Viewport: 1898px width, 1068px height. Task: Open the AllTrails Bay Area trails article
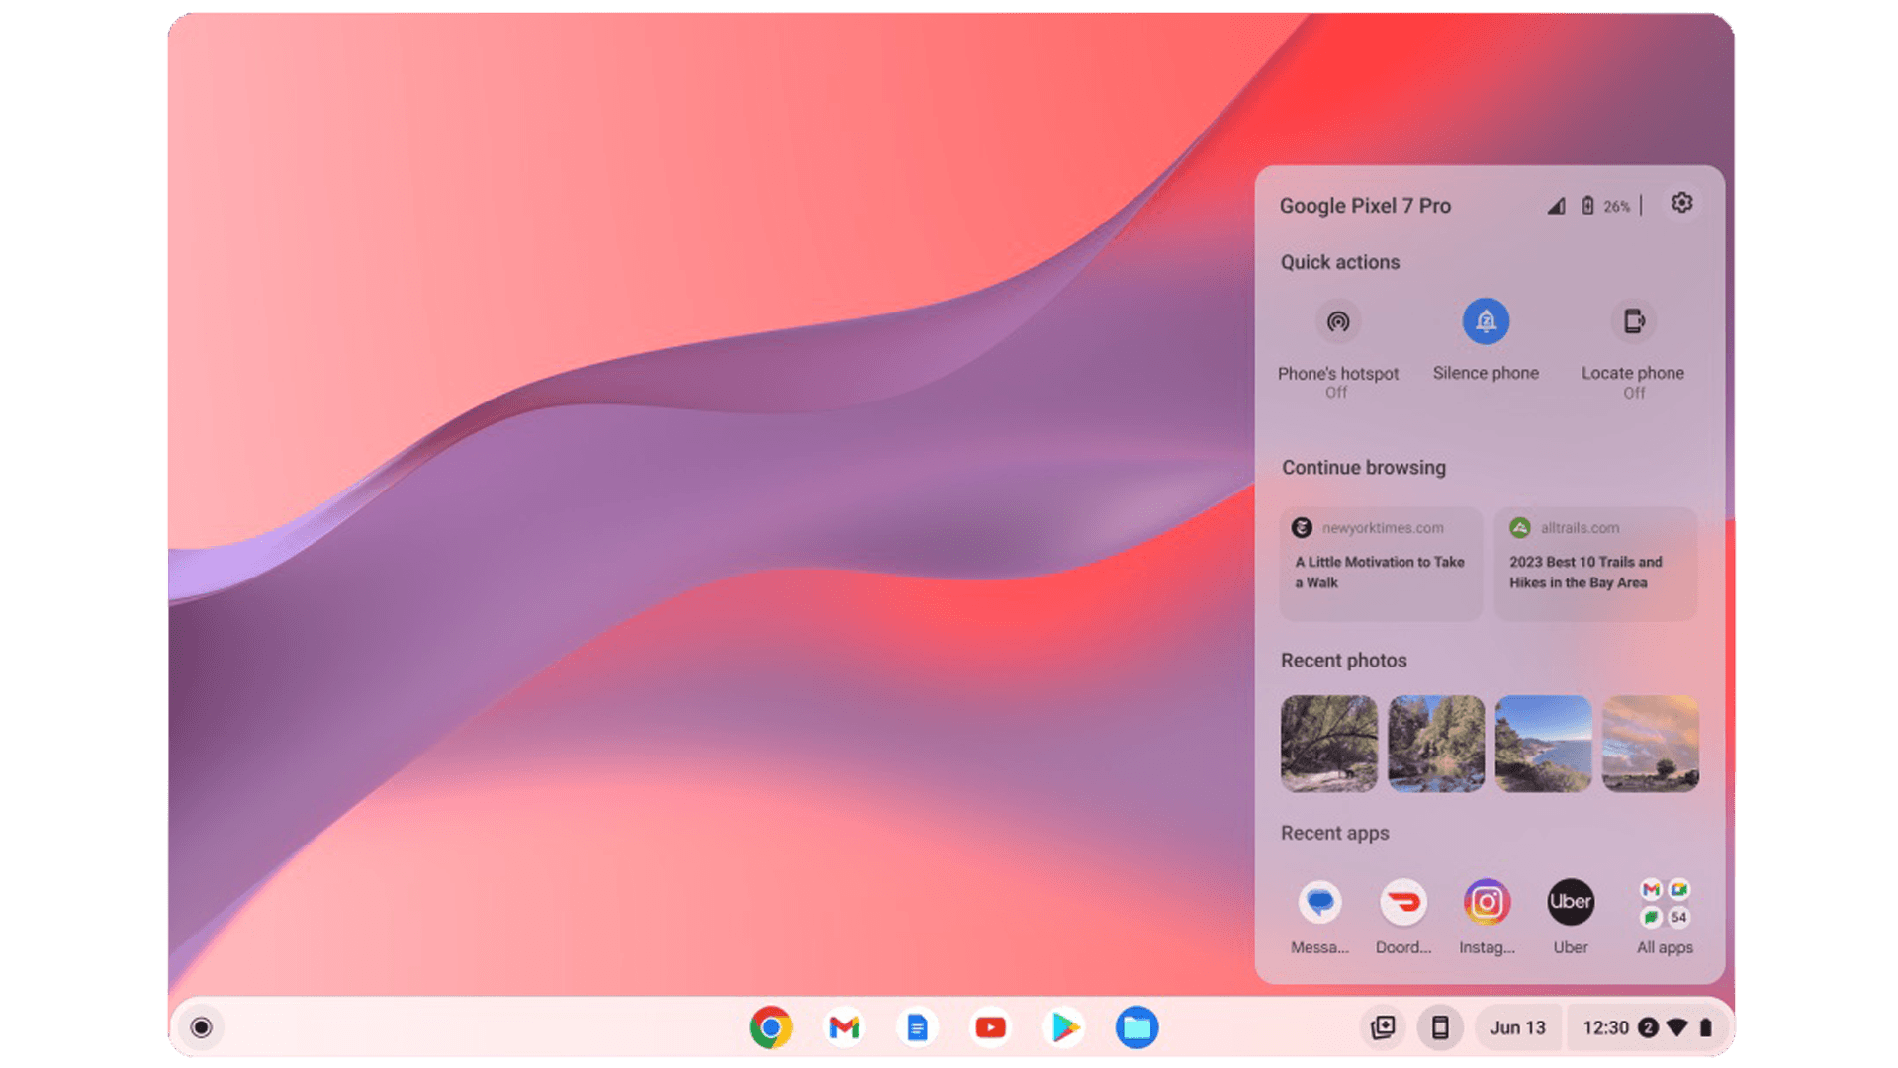1595,564
